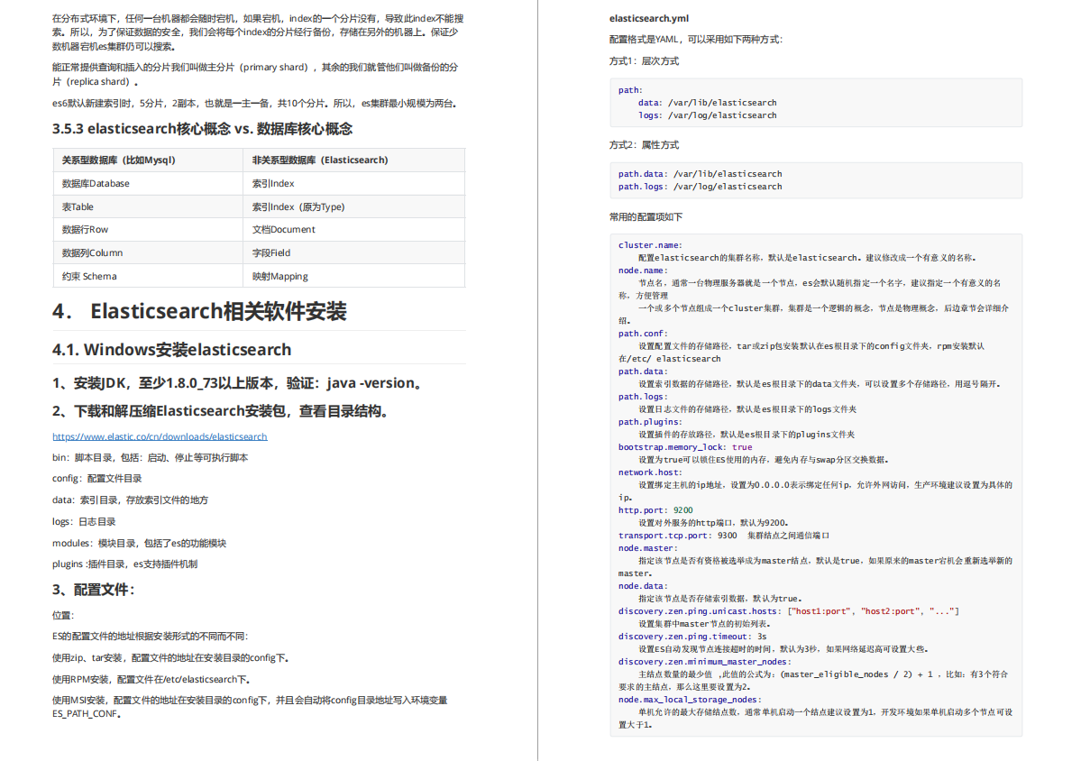Click the 'node.name:' config key
The height and width of the screenshot is (761, 1090).
tap(643, 270)
